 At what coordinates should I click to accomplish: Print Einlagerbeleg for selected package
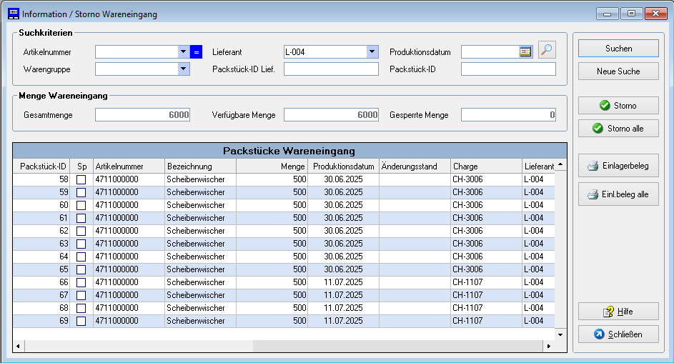618,166
